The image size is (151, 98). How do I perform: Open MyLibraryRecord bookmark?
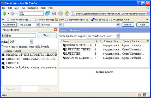(119, 20)
